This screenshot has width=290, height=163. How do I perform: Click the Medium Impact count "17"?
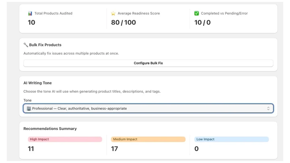point(114,149)
